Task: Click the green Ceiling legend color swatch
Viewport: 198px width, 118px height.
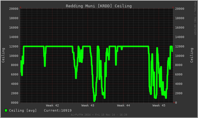Action: click(x=6, y=110)
